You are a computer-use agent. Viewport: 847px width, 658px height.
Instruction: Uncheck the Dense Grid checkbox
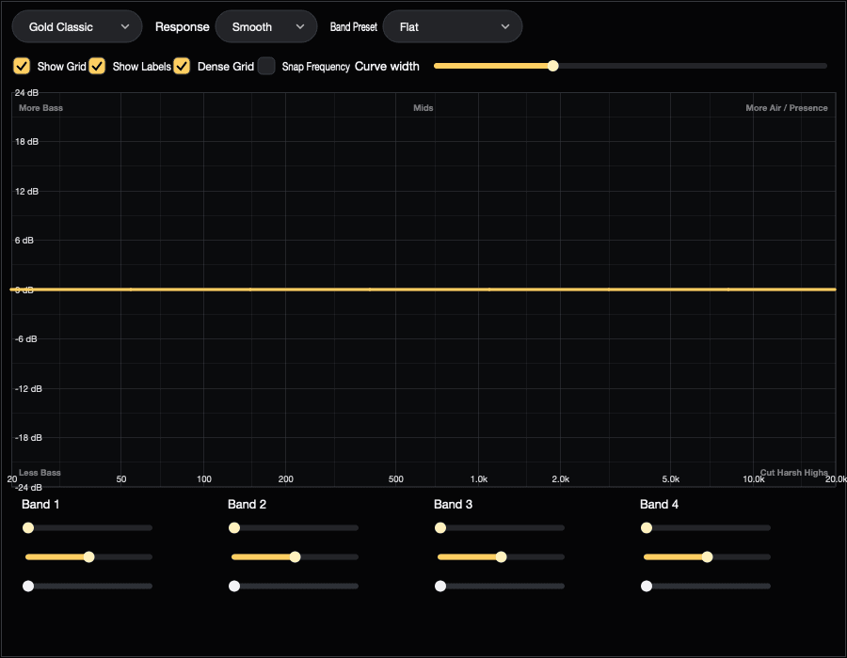(182, 66)
